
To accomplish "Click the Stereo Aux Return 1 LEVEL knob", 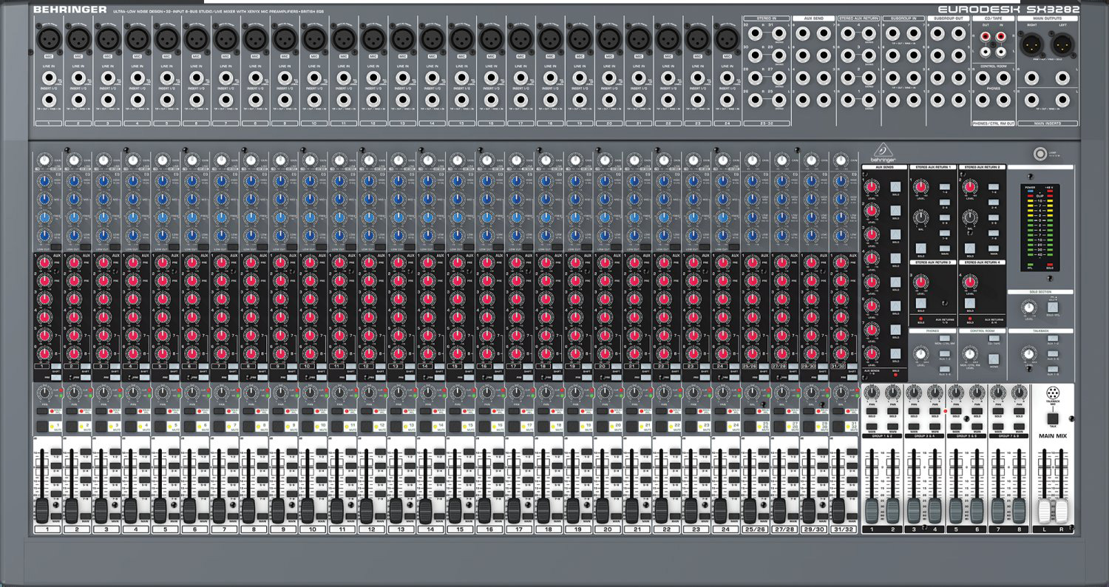I will pyautogui.click(x=920, y=186).
